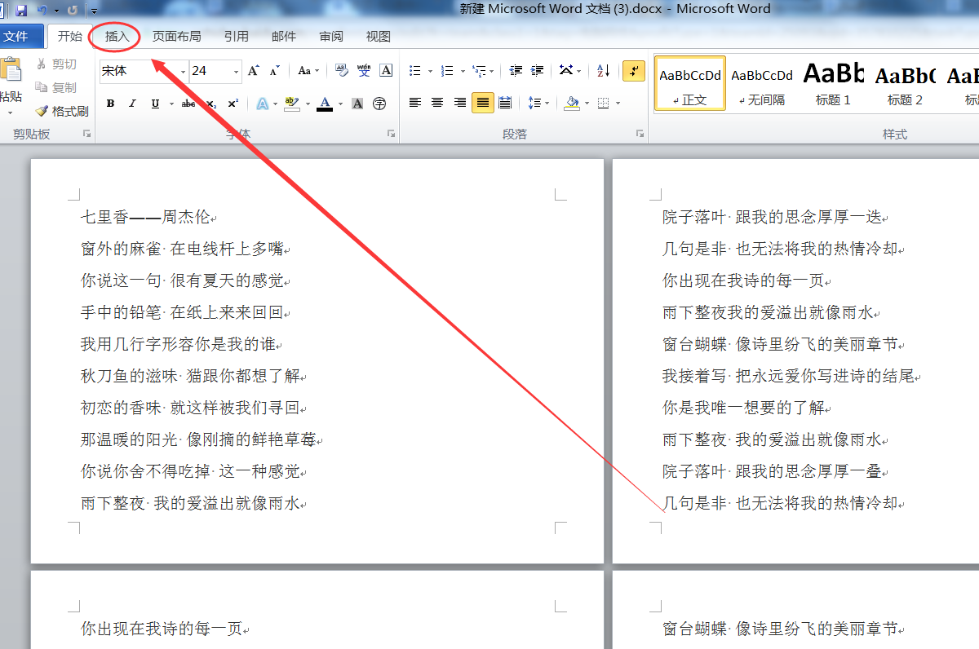Viewport: 979px width, 649px height.
Task: Click the 复制 (copy) button
Action: click(x=56, y=87)
